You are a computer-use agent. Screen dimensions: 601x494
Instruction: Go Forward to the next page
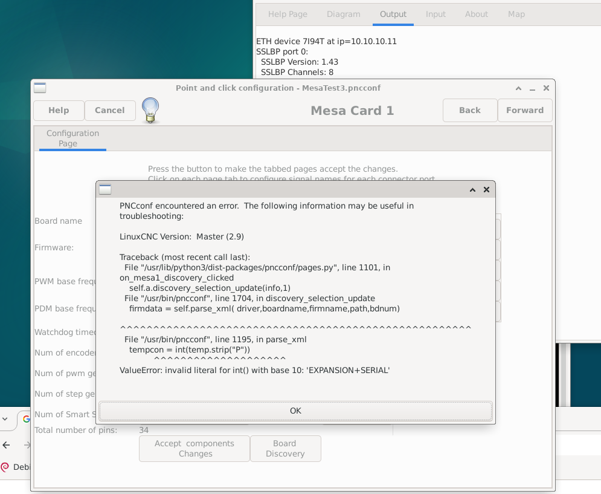(x=525, y=111)
